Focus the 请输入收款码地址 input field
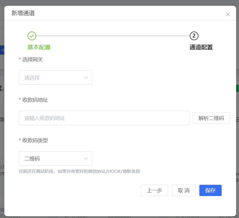The image size is (239, 218). tap(104, 118)
